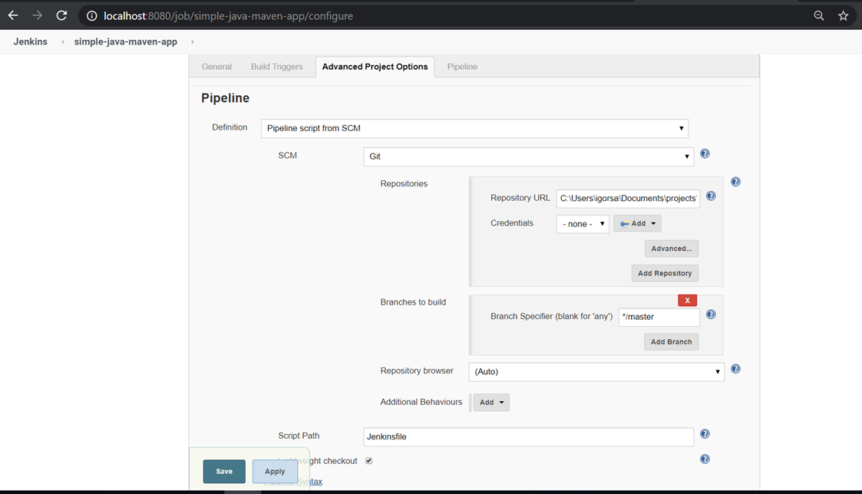Image resolution: width=862 pixels, height=494 pixels.
Task: Open the SCM help tooltip icon
Action: tap(705, 153)
